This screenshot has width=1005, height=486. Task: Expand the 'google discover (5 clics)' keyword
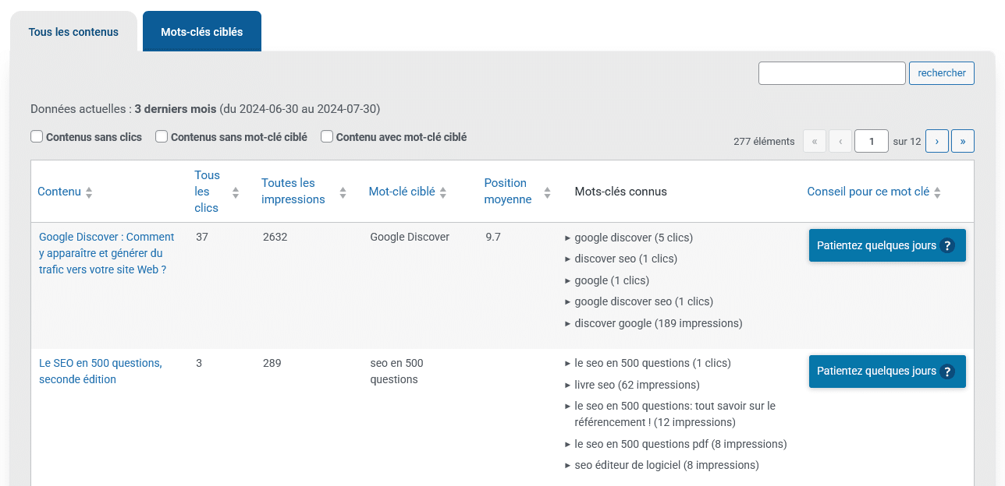tap(568, 238)
